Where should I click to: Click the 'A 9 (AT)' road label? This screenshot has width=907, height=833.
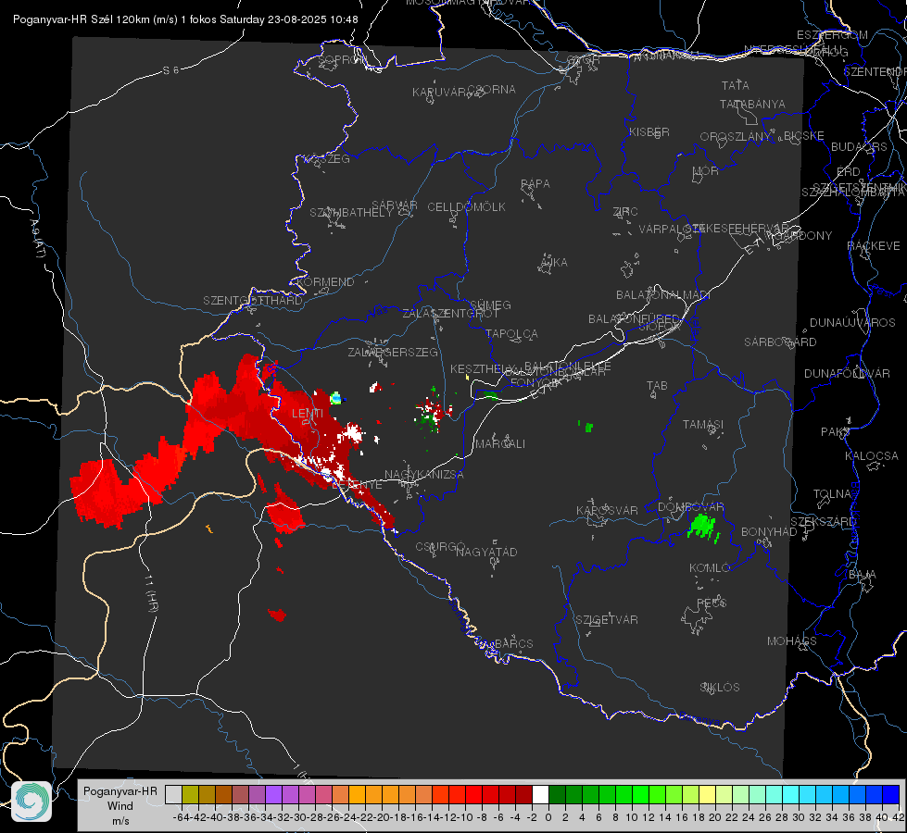point(37,240)
